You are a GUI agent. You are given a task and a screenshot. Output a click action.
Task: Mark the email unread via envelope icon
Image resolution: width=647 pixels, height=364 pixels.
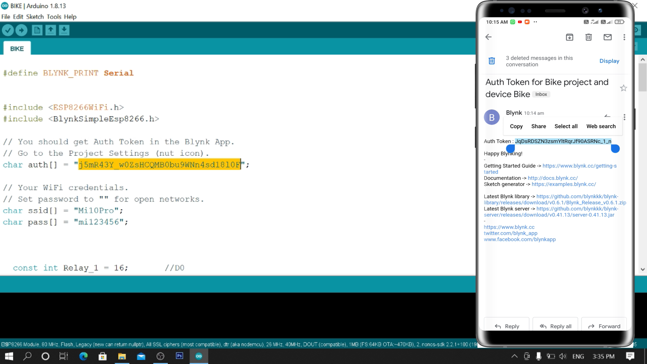(x=608, y=37)
